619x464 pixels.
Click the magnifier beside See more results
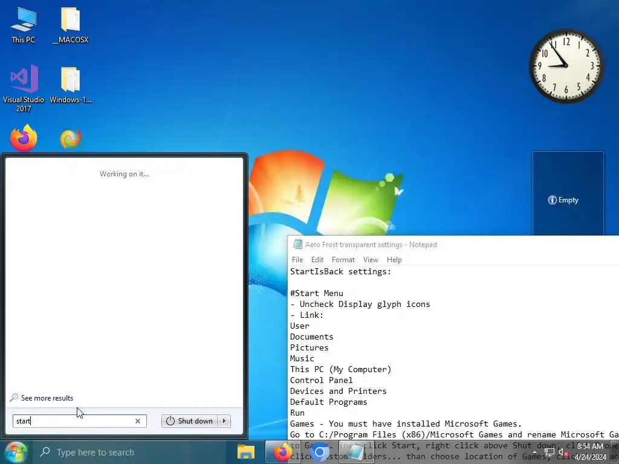point(14,398)
